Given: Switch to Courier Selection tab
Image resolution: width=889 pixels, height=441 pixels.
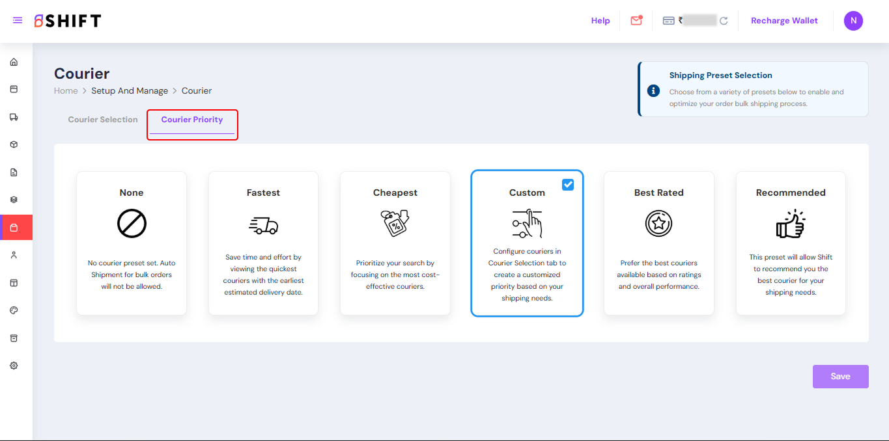Looking at the screenshot, I should 103,120.
